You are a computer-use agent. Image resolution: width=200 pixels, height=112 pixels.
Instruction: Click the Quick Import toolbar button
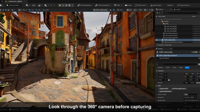coord(156,5)
